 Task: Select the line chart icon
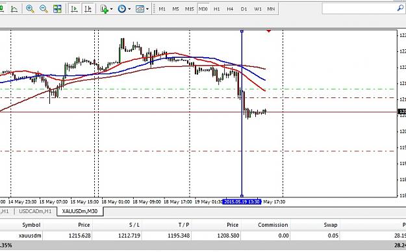tap(14, 9)
